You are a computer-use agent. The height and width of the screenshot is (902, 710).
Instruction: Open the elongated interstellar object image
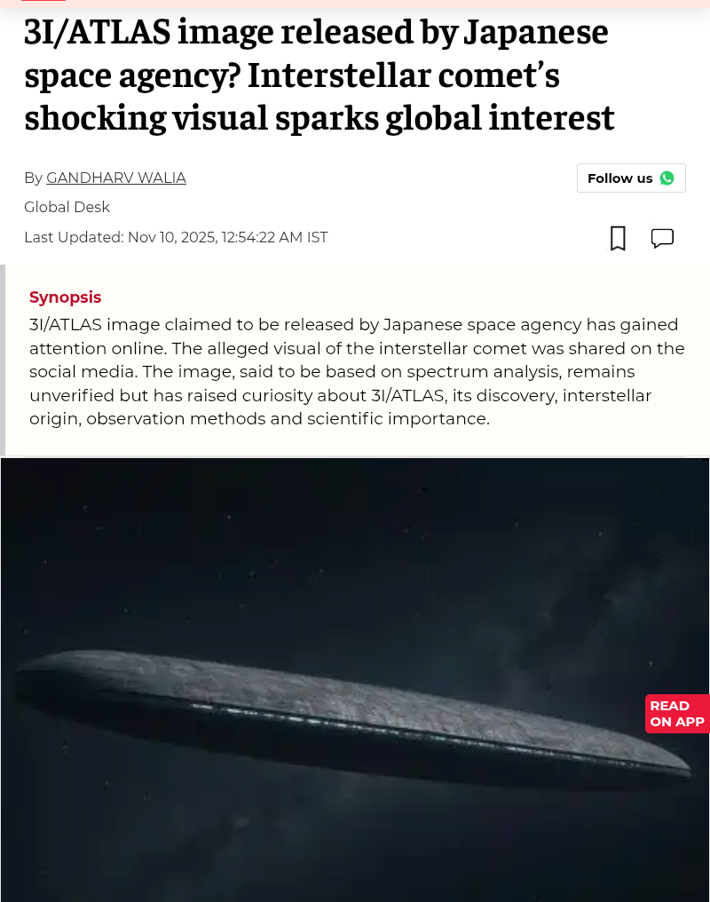[355, 680]
